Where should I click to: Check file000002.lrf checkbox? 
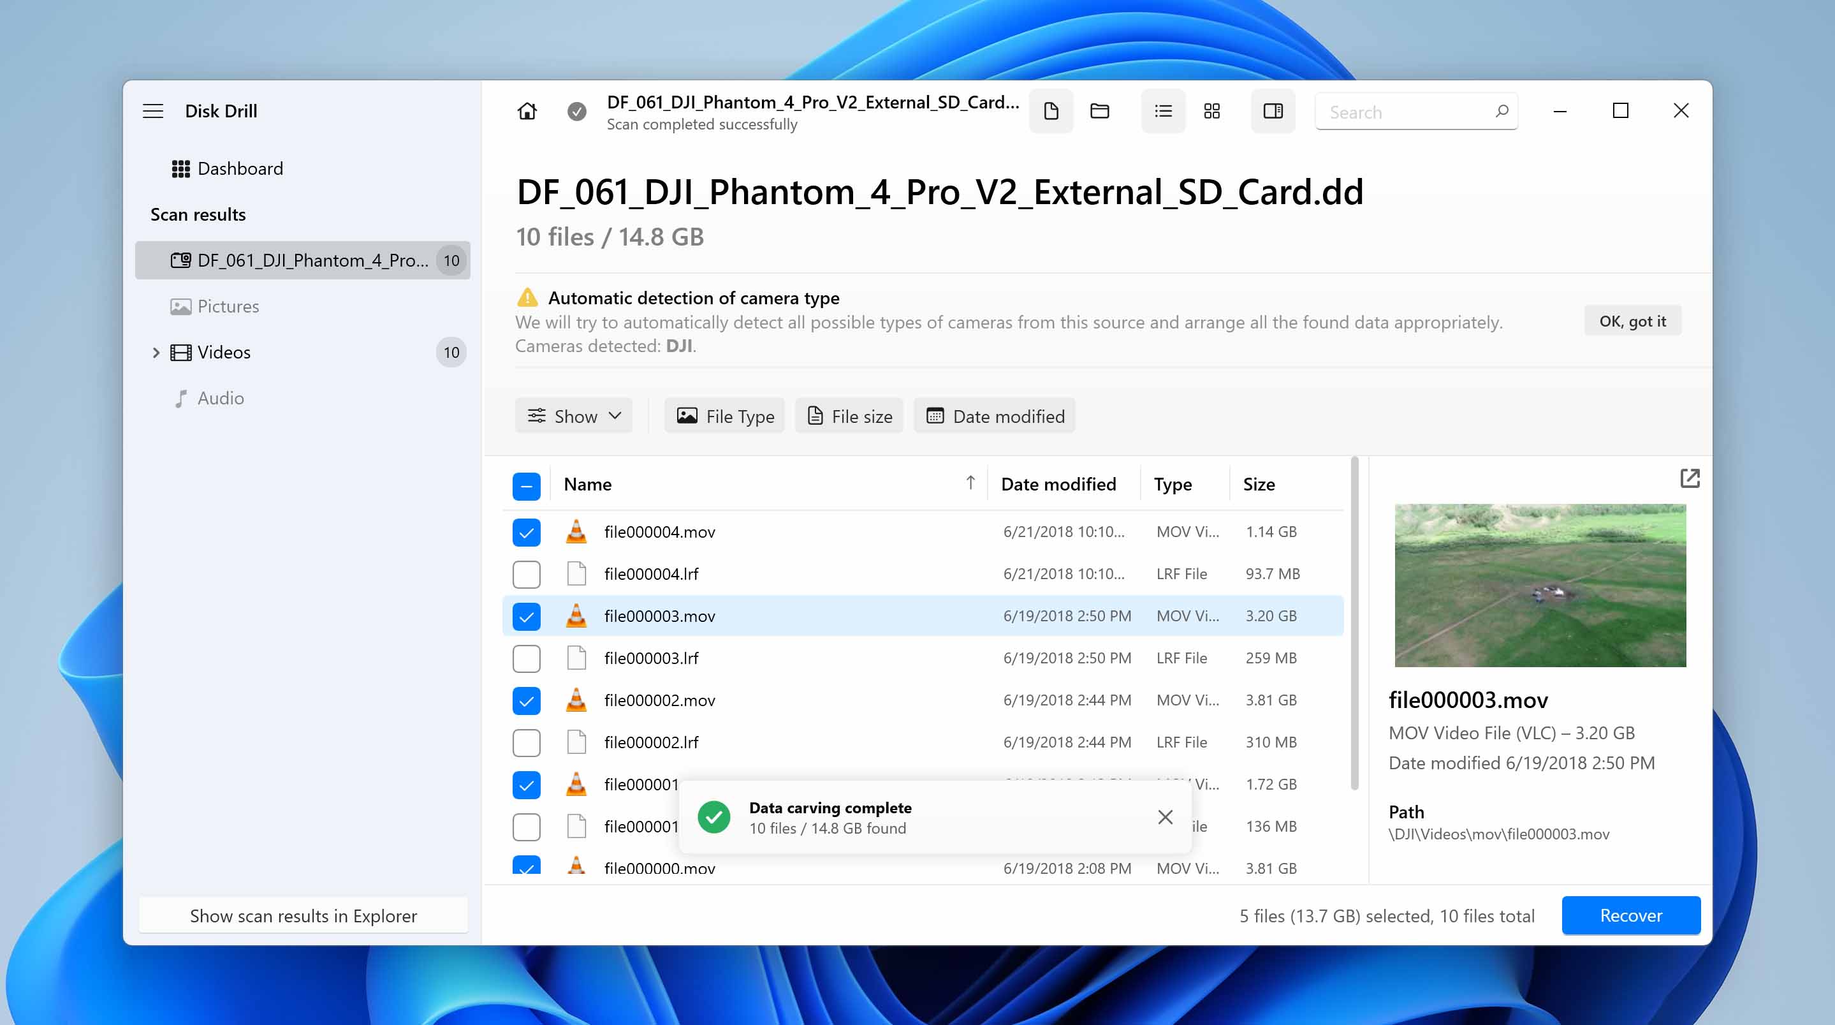[527, 742]
